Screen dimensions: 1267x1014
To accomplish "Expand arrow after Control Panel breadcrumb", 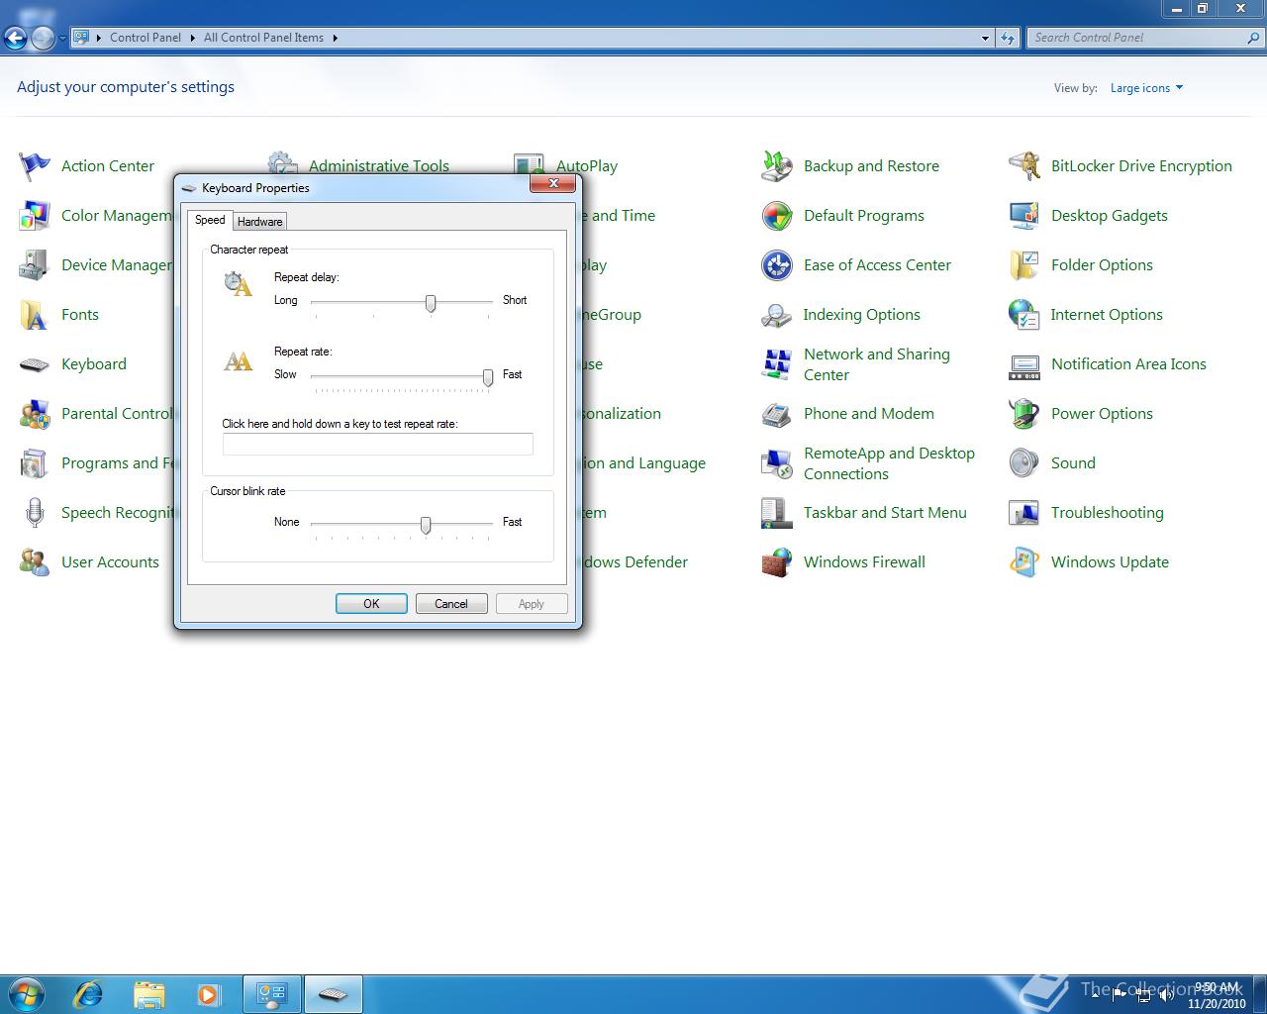I will [x=192, y=38].
